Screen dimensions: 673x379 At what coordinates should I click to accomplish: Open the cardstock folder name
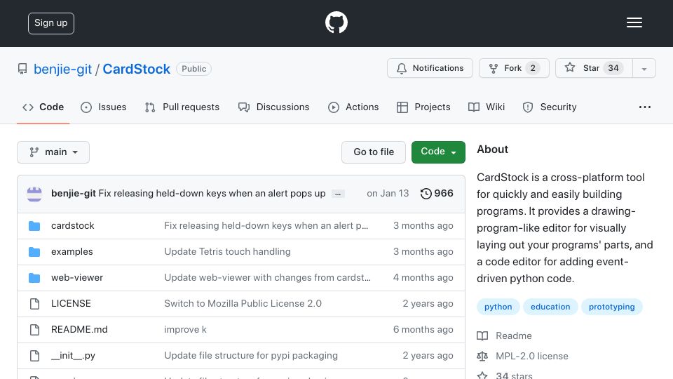(x=72, y=225)
